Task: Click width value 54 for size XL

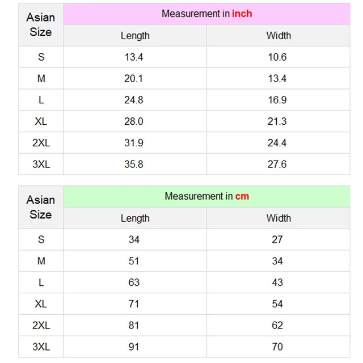Action: pos(277,304)
